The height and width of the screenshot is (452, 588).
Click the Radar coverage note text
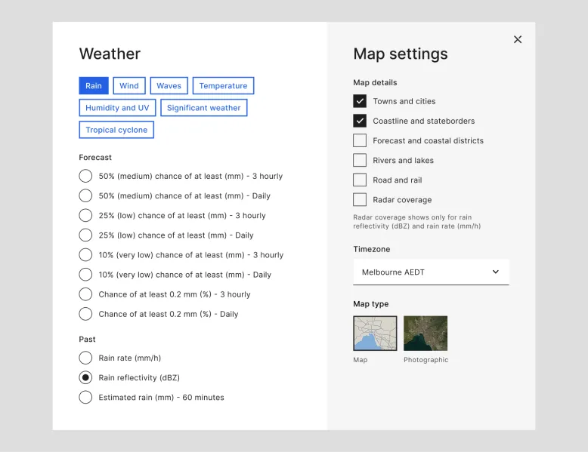coord(416,222)
